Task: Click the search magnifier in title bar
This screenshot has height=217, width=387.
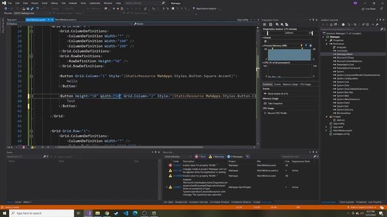Action: pyautogui.click(x=163, y=3)
